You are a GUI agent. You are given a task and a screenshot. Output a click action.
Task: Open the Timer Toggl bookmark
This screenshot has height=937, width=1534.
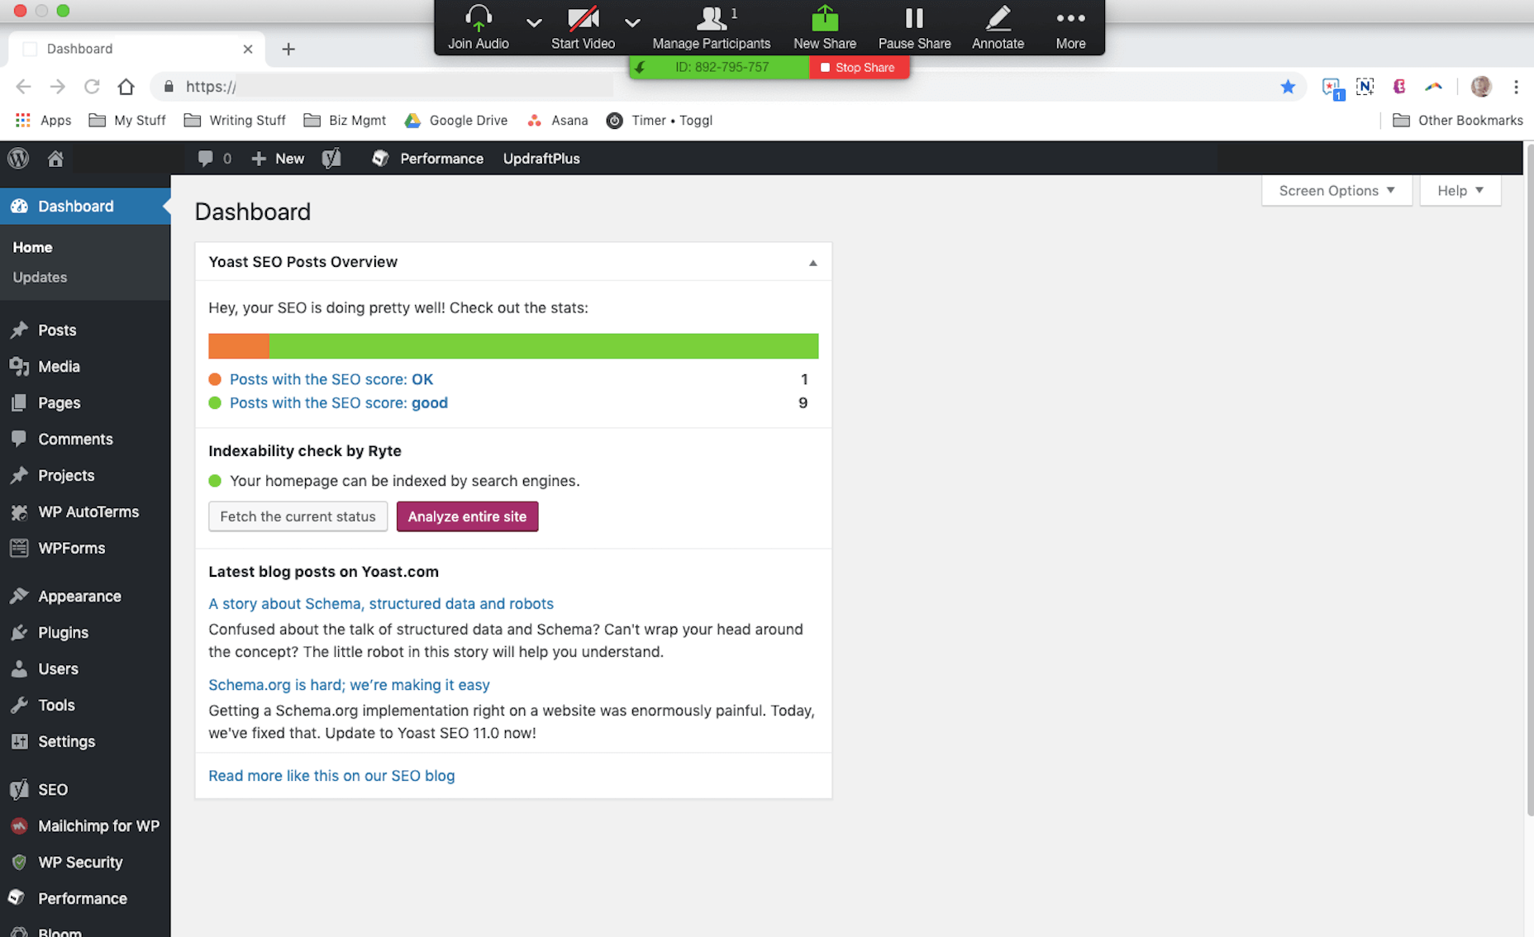pos(660,121)
